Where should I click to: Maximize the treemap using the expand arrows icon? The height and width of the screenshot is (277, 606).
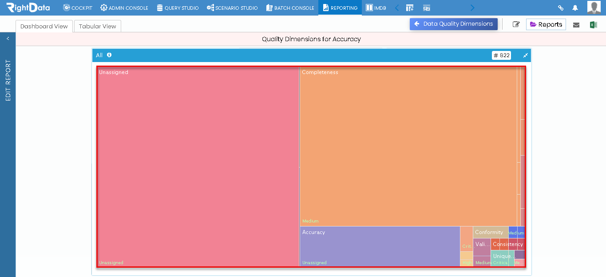tap(525, 55)
